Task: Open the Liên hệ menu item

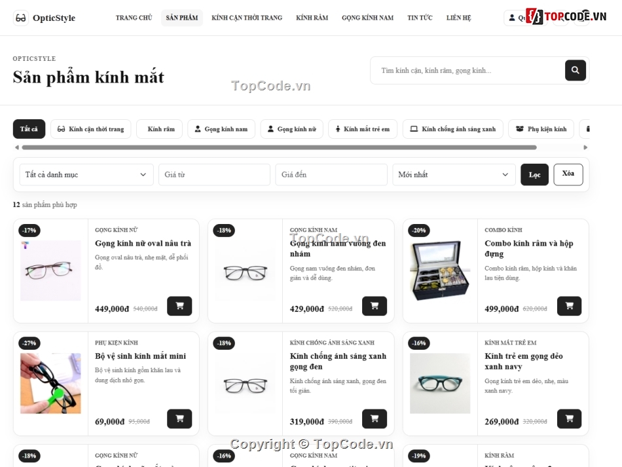Action: 458,18
